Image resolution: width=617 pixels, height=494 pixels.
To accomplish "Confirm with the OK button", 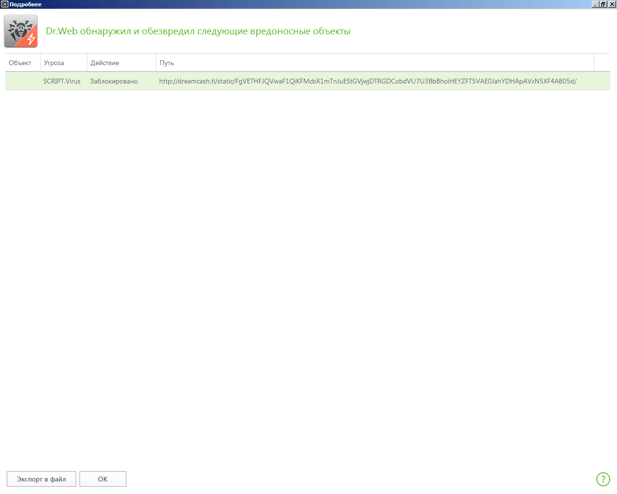I will (103, 479).
